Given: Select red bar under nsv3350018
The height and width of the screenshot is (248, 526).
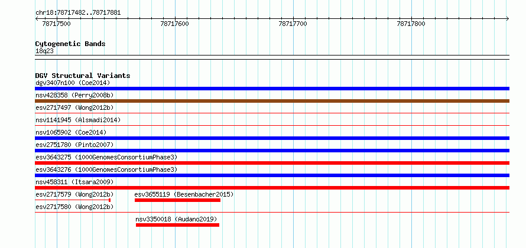Looking at the screenshot, I should coord(177,225).
